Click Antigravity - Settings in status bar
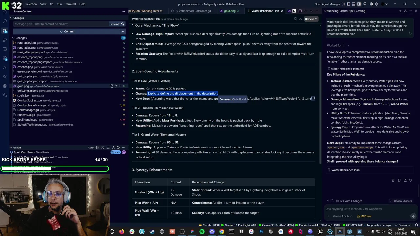 pyautogui.click(x=379, y=225)
